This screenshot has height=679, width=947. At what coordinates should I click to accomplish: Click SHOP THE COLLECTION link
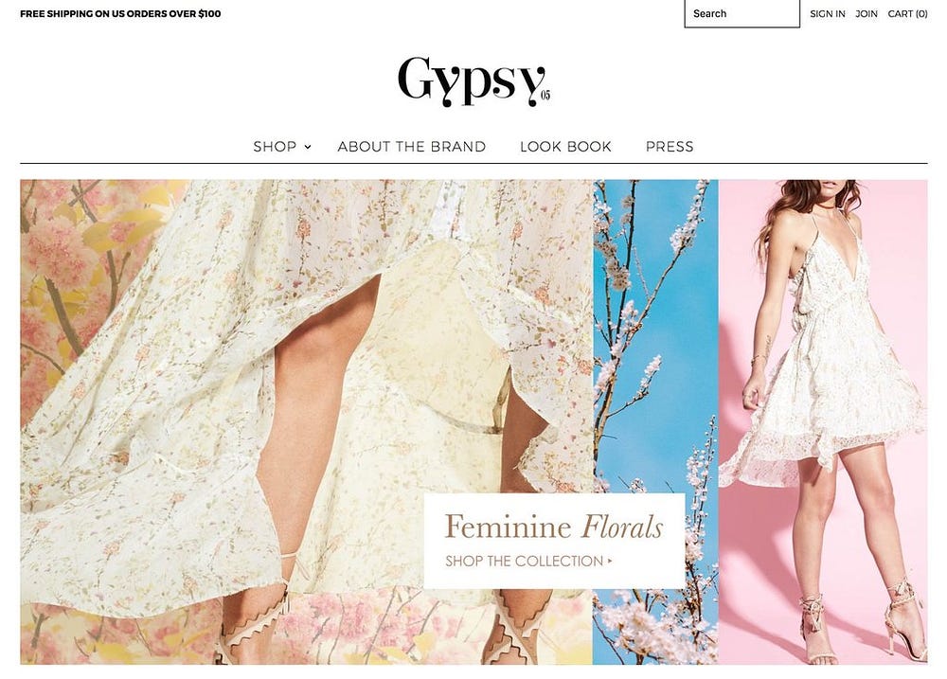click(525, 562)
